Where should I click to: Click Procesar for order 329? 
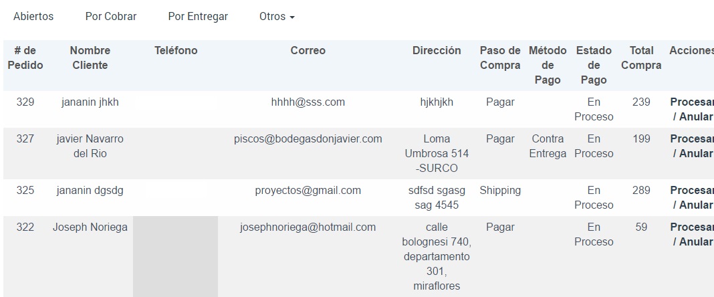[x=691, y=102]
